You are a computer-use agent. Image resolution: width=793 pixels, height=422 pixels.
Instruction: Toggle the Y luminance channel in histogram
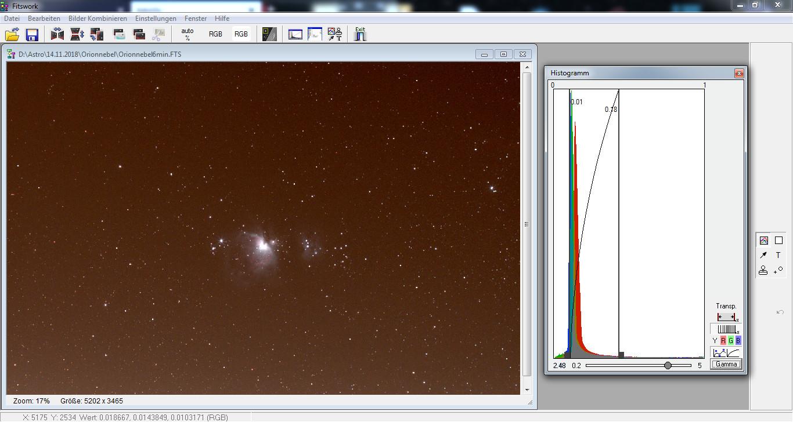[715, 340]
